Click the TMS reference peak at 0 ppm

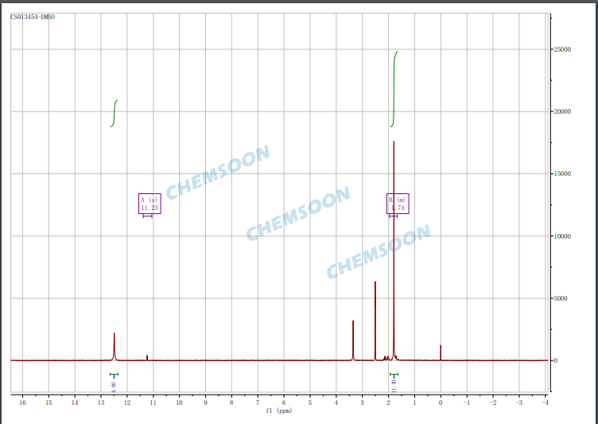[441, 352]
